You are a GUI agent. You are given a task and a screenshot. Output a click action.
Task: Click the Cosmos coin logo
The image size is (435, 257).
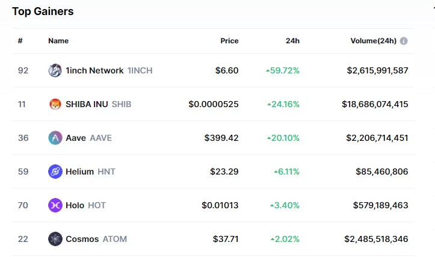55,239
